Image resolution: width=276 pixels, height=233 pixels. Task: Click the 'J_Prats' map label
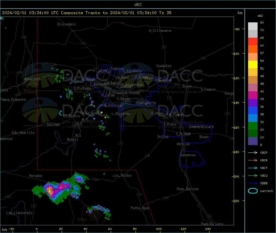click(x=170, y=124)
